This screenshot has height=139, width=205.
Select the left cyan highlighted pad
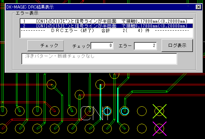coord(107,111)
